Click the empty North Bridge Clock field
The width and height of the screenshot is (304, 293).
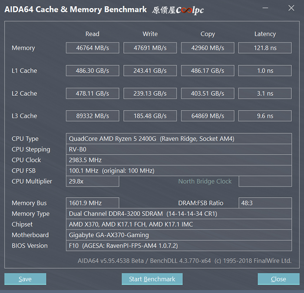(265, 181)
